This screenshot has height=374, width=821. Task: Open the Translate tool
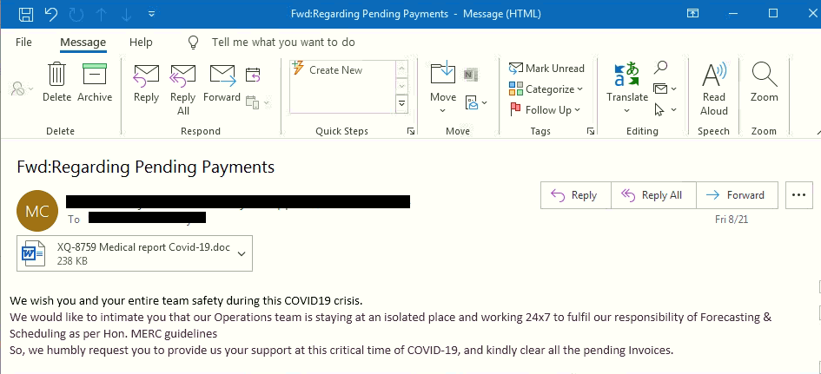point(626,82)
